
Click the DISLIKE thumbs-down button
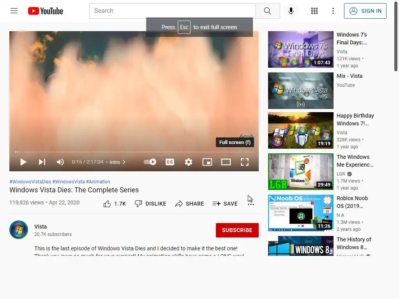(150, 204)
